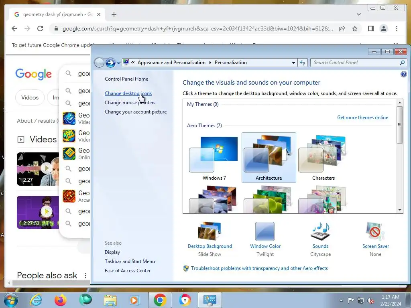Open Windows Media Player on taskbar

coord(135,300)
